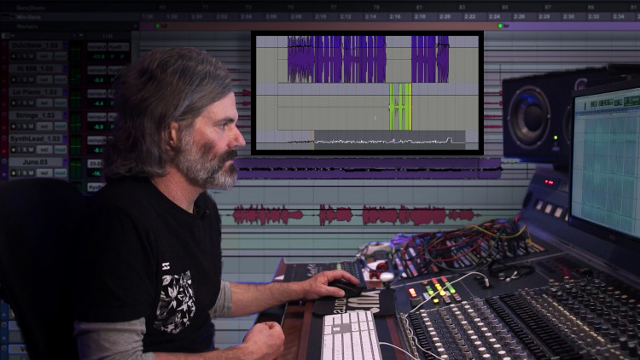Image resolution: width=640 pixels, height=360 pixels.
Task: Click the I/O column header
Action: tap(108, 36)
